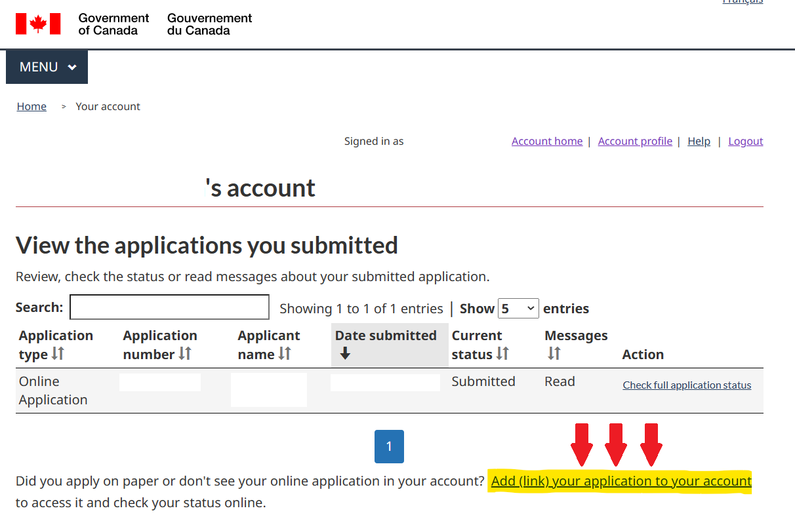Viewport: 795px width, 519px height.
Task: Click 'View the applications you submitted' heading
Action: [207, 245]
